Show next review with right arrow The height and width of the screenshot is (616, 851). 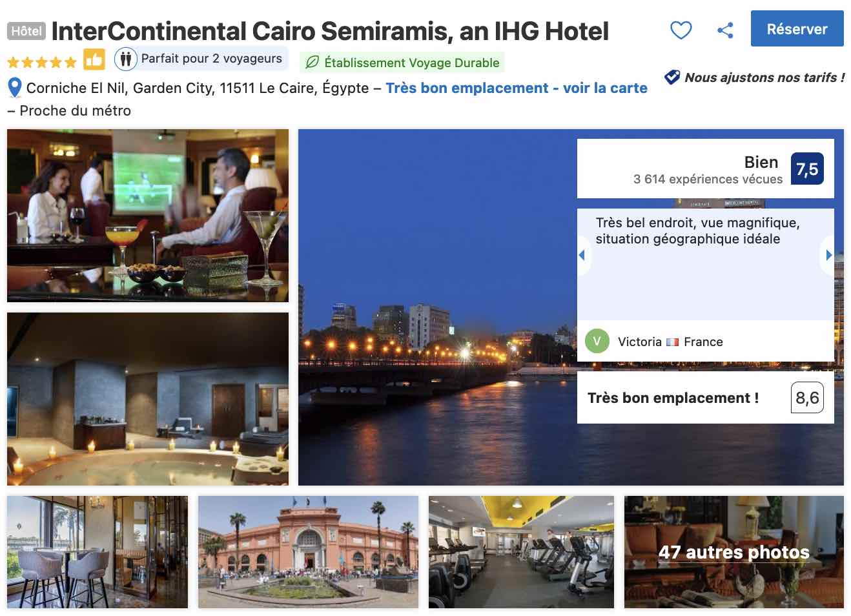coord(828,255)
